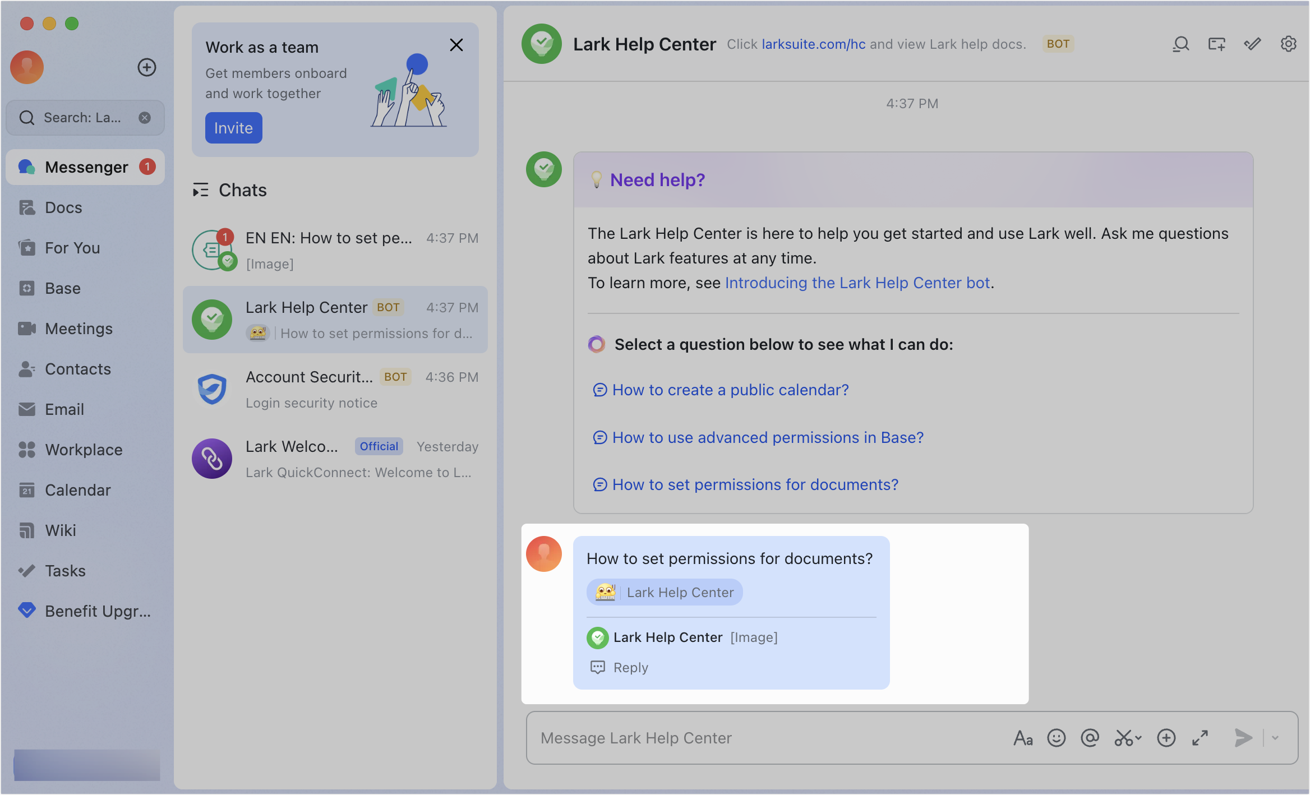Open the Docs section in sidebar
The width and height of the screenshot is (1310, 795).
click(x=63, y=207)
